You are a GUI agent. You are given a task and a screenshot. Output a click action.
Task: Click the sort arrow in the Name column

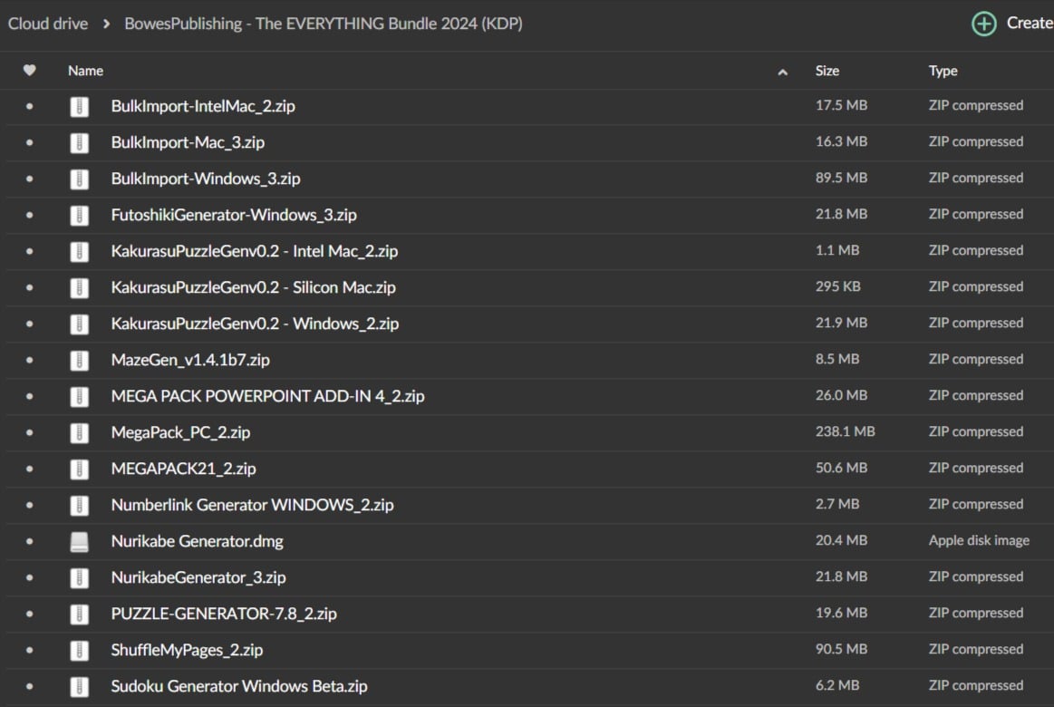pyautogui.click(x=783, y=72)
